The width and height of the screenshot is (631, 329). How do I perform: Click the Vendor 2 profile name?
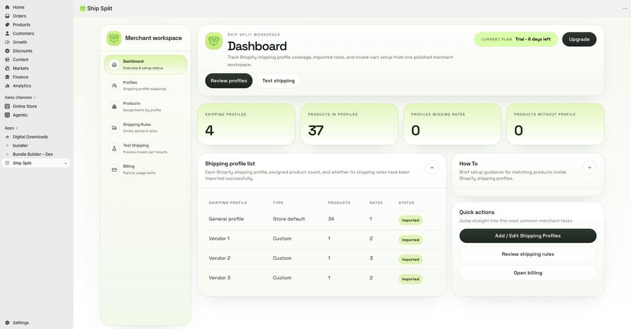[x=219, y=258]
